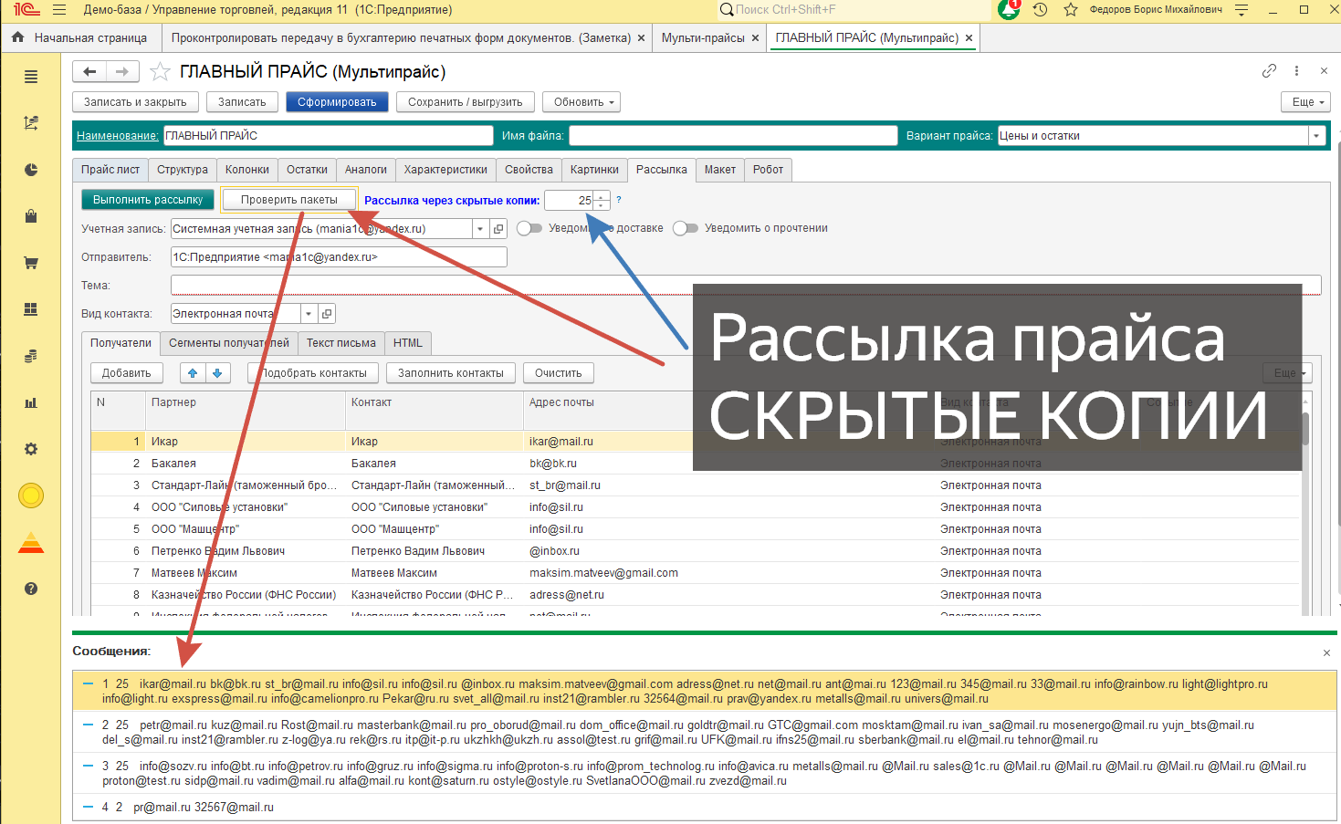
Task: Open the top 'Еще' menu
Action: tap(1306, 102)
